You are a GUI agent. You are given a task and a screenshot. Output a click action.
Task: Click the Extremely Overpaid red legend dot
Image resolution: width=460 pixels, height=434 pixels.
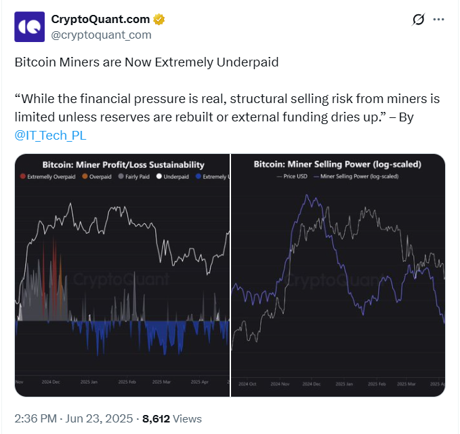24,176
